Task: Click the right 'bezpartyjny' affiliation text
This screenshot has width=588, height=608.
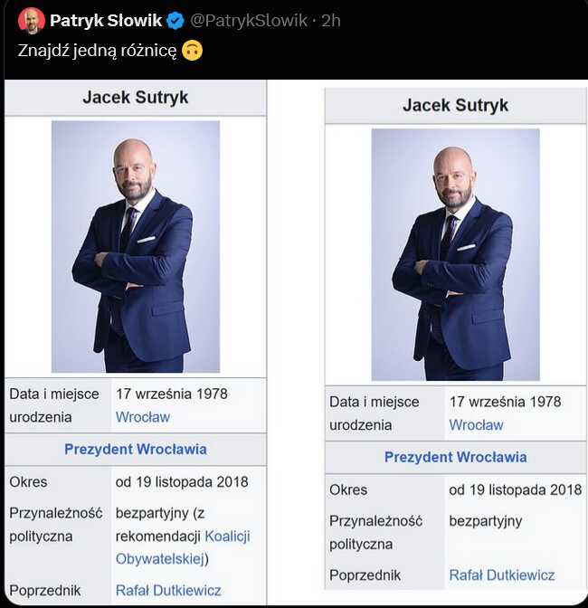Action: [x=486, y=521]
